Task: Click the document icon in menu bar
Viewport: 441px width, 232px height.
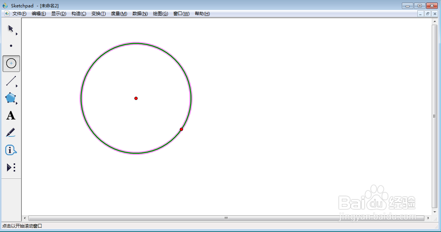Action: [x=7, y=14]
